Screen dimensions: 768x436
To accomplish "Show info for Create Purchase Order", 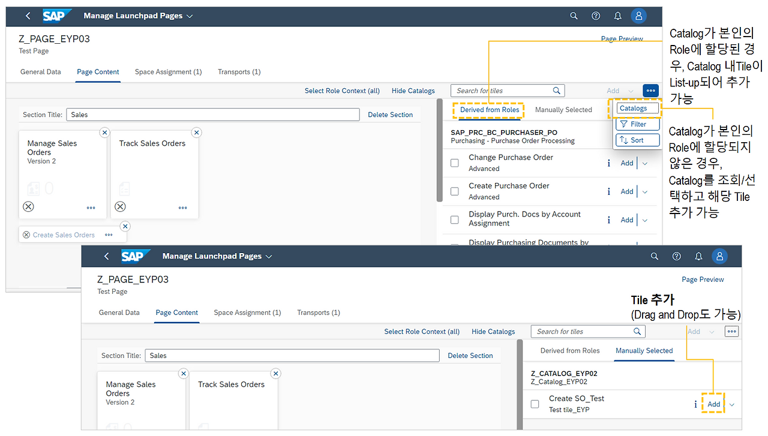I will 609,191.
